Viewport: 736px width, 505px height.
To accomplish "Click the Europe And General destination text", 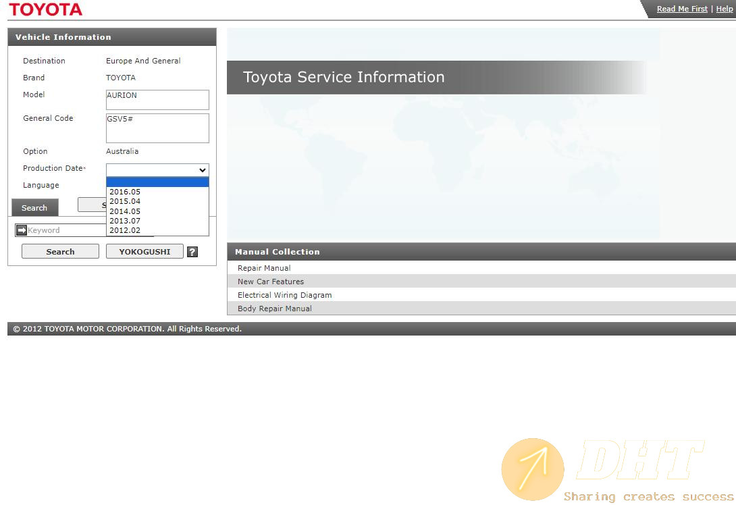I will pyautogui.click(x=143, y=61).
